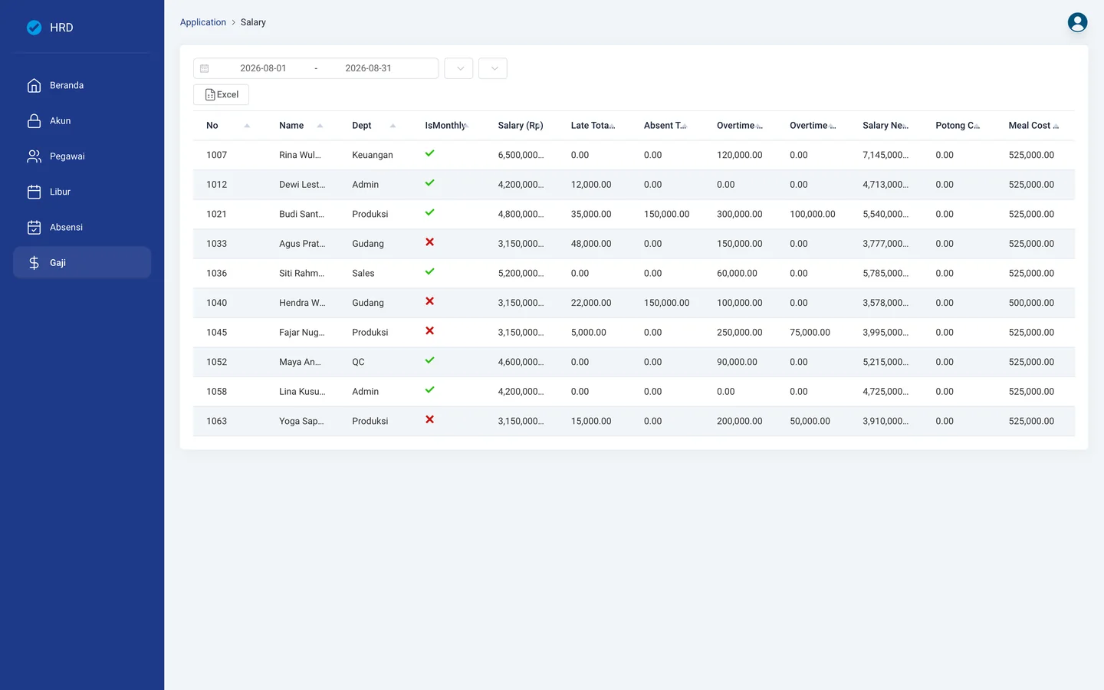Open the second filter dropdown beside date range
Screen dimensions: 1104x690
tap(493, 68)
